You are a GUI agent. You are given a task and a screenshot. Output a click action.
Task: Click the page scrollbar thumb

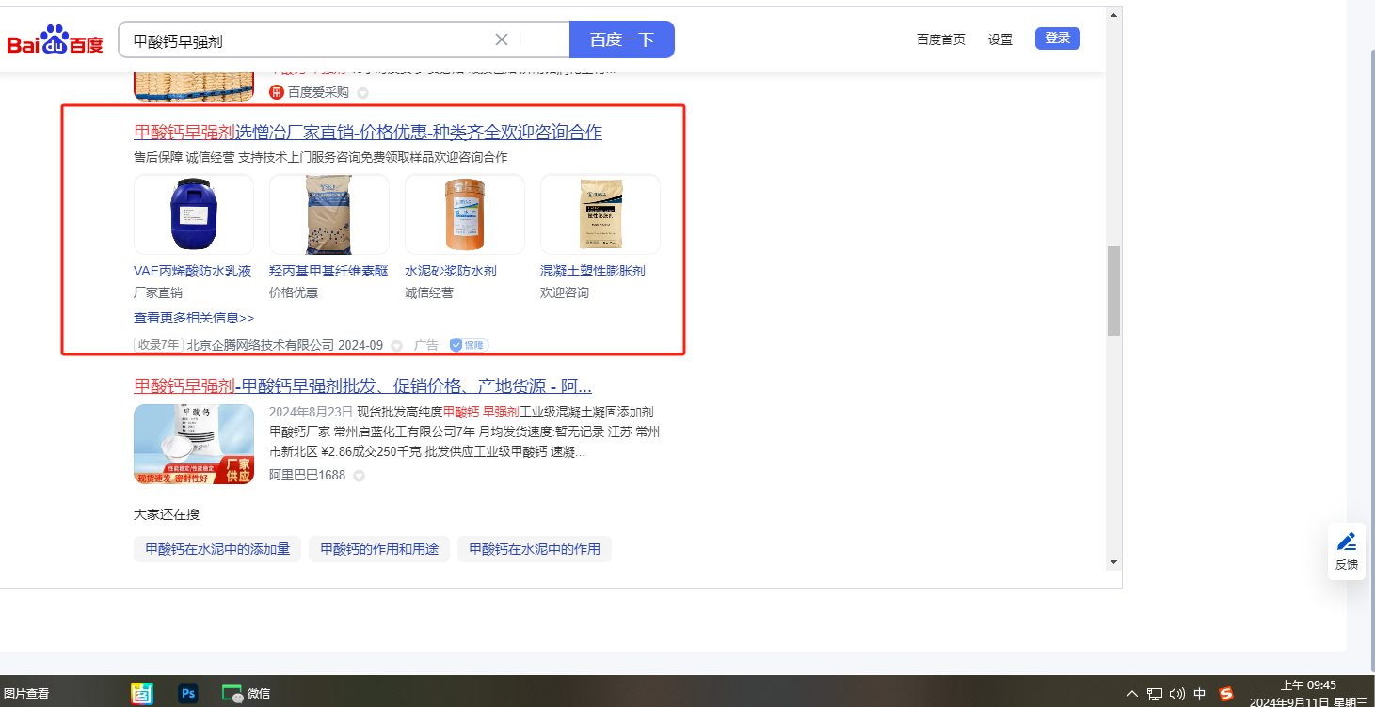(1113, 291)
